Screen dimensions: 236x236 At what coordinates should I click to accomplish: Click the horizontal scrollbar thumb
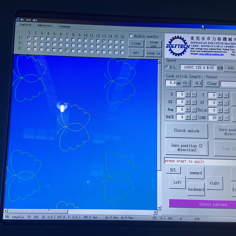(38, 211)
